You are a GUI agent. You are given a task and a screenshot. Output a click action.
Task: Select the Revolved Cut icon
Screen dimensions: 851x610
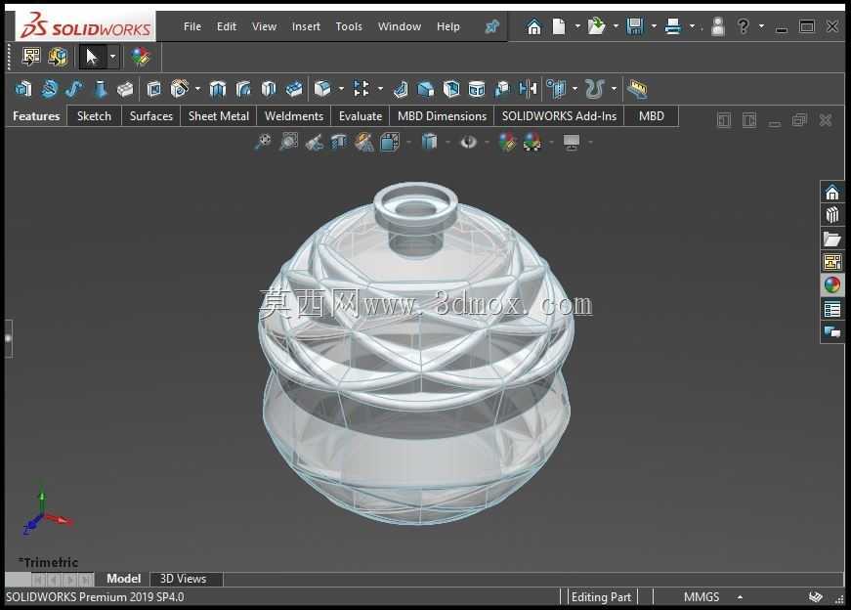point(218,89)
